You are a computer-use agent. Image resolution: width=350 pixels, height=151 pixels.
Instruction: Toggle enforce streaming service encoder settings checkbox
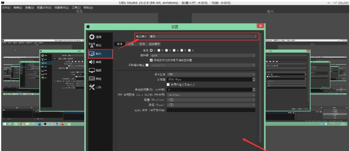pyautogui.click(x=151, y=60)
